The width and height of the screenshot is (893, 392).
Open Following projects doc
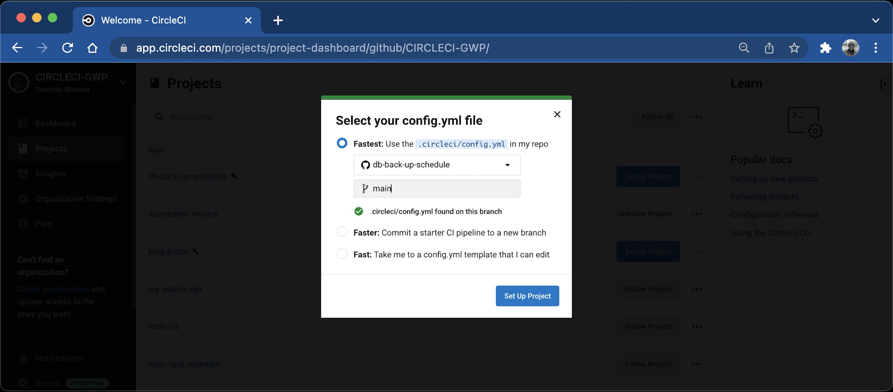pos(764,197)
